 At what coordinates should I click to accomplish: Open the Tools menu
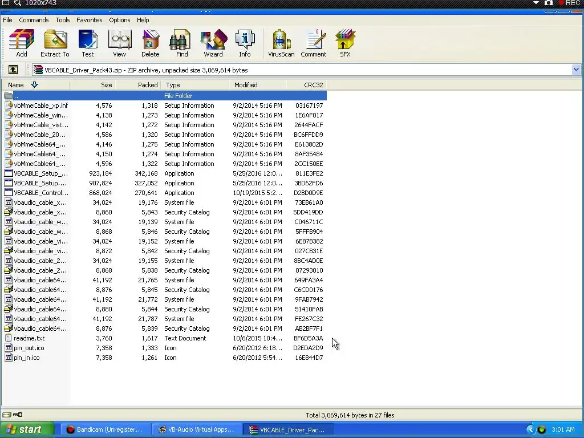point(63,20)
